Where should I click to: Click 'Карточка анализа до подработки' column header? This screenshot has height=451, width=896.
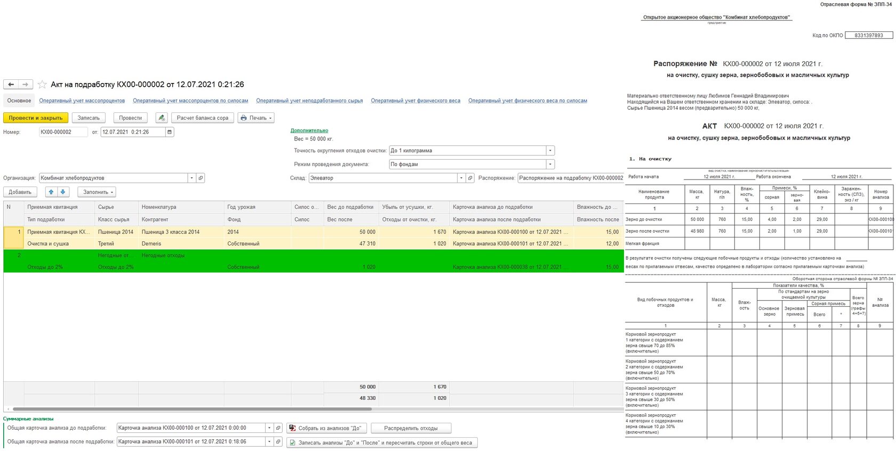(511, 207)
